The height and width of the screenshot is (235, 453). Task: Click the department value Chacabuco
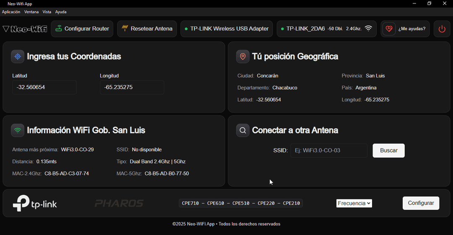pos(284,88)
